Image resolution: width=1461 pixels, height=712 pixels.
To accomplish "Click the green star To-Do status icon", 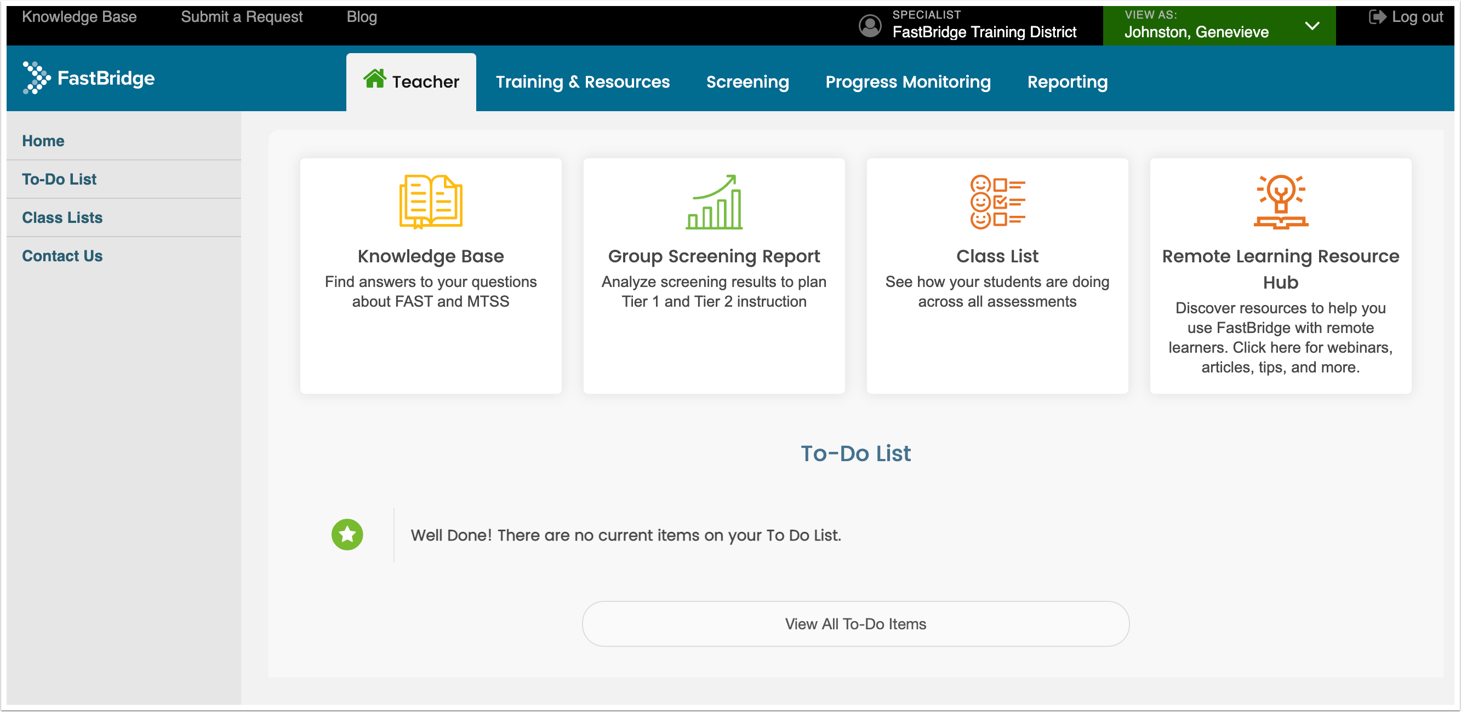I will (347, 534).
